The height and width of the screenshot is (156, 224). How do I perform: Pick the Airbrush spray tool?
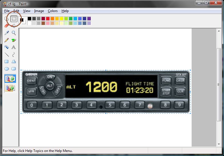pyautogui.click(x=7, y=47)
